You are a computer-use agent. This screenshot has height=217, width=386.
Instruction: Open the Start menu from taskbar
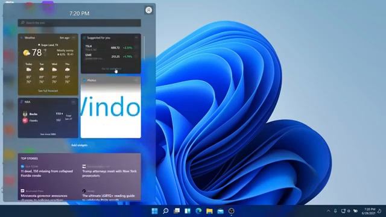[154, 211]
